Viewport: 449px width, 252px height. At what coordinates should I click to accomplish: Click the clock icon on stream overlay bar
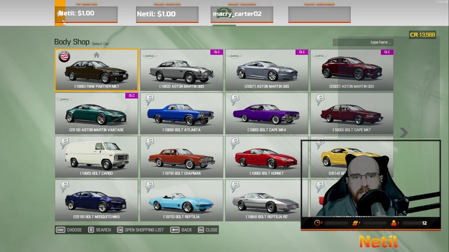pos(317,223)
